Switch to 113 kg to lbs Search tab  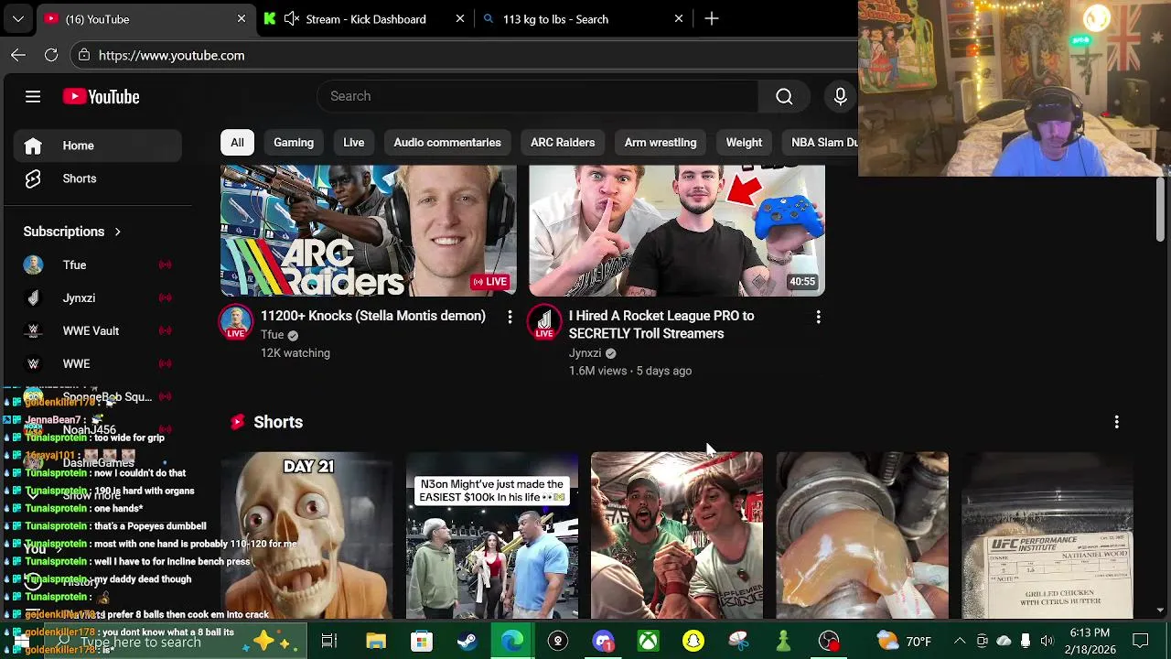click(555, 19)
